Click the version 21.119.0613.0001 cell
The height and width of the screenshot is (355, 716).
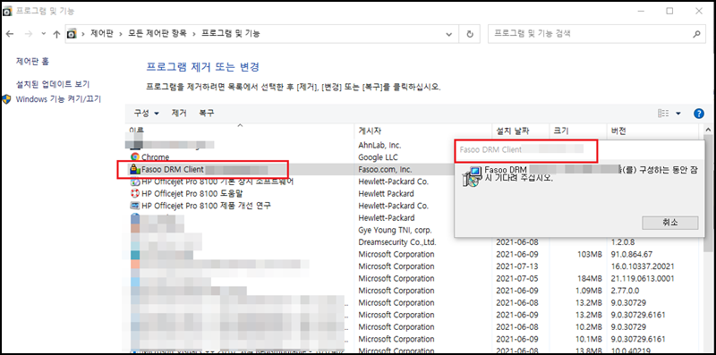coord(643,278)
